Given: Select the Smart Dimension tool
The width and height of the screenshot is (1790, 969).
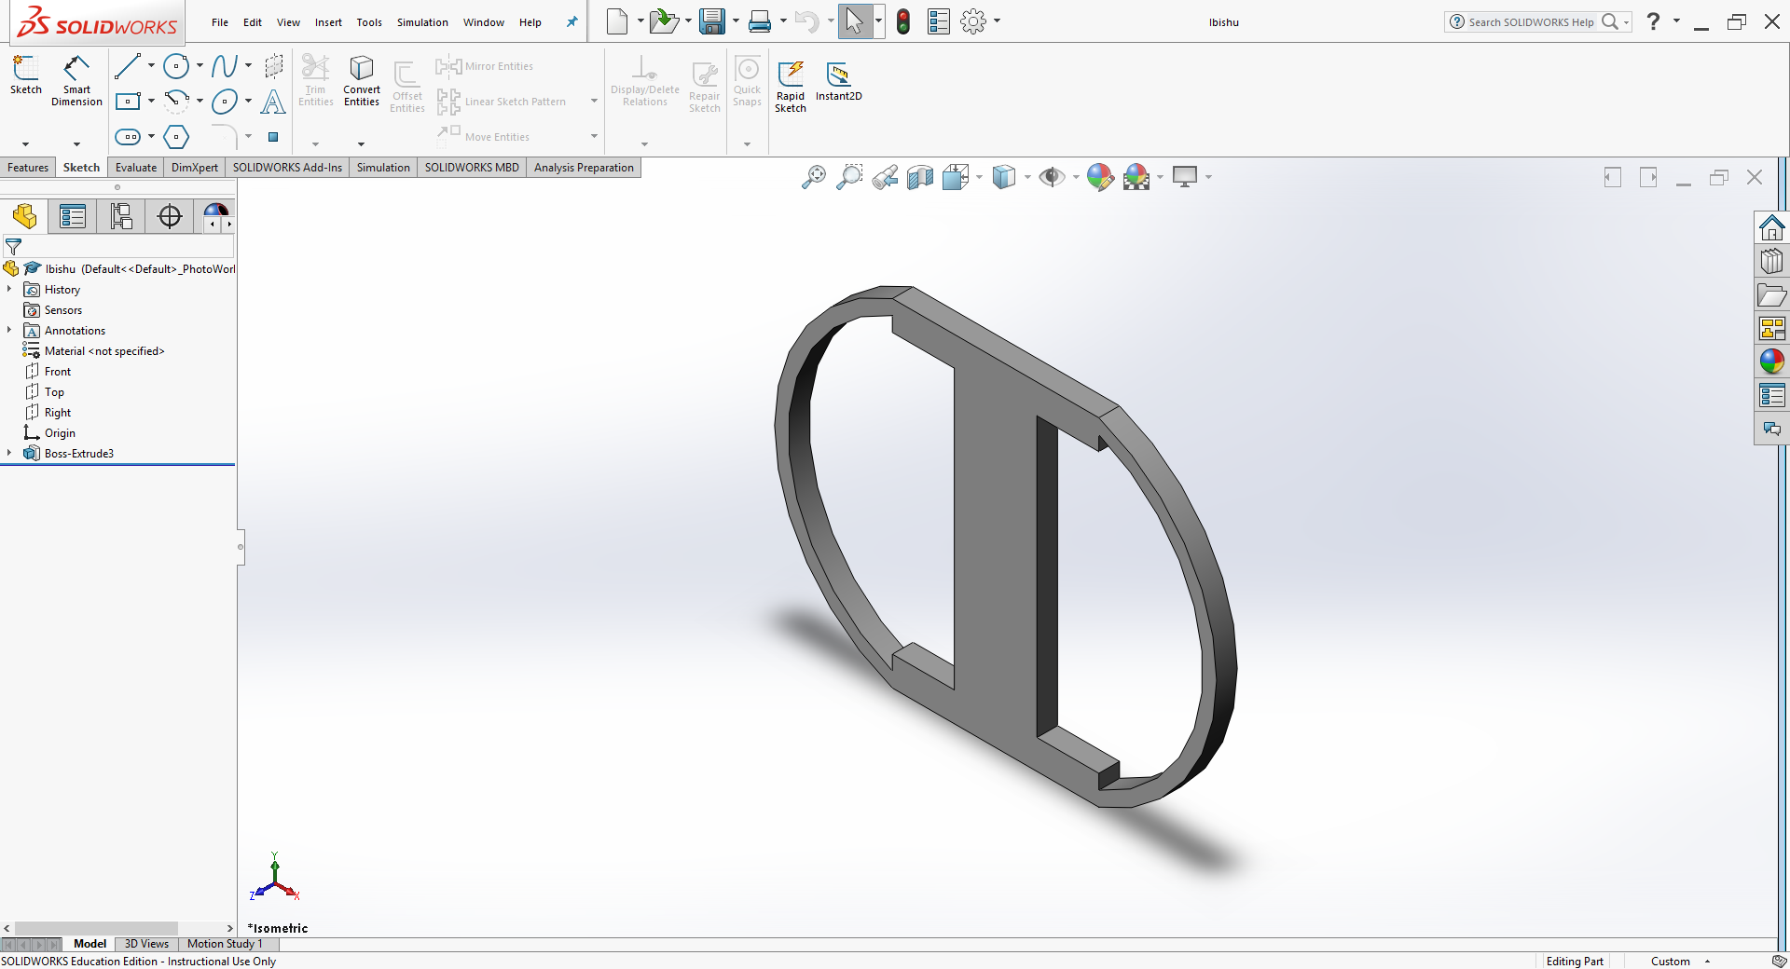Looking at the screenshot, I should (76, 80).
